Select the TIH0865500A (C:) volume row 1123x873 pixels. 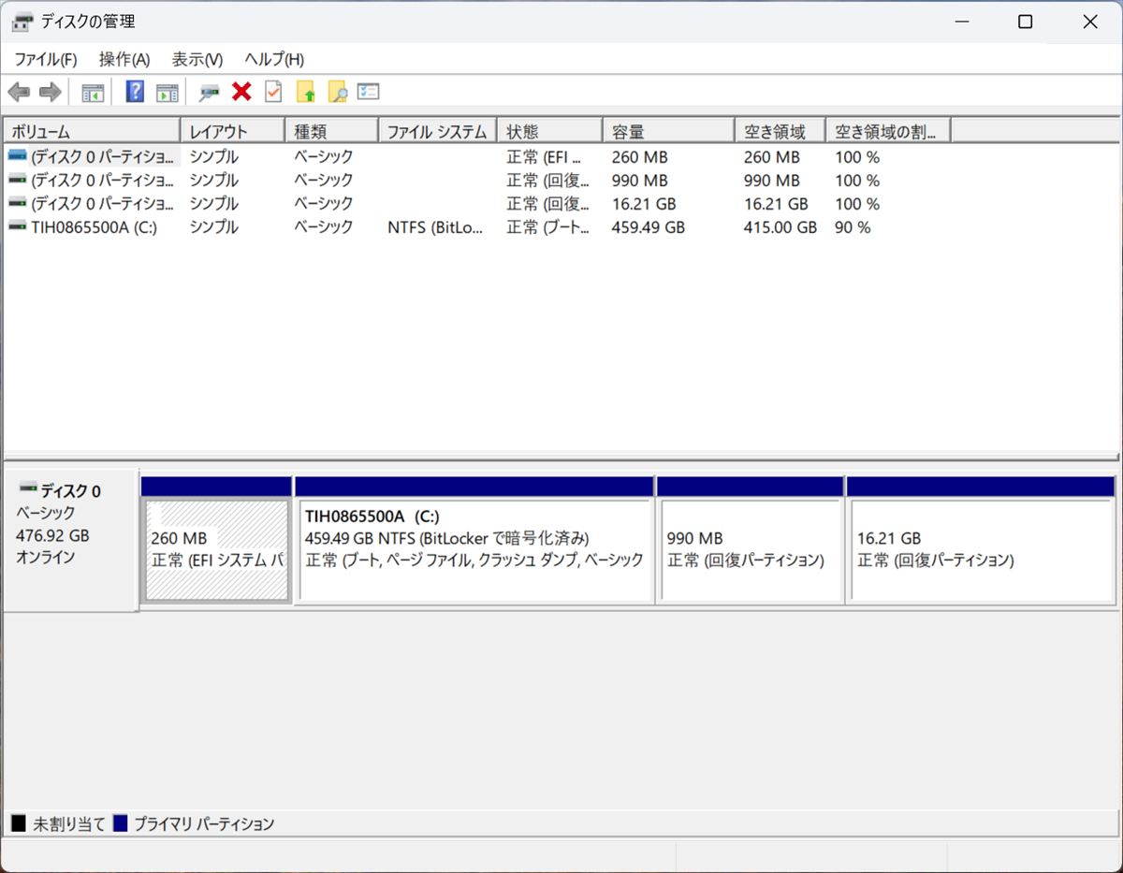(94, 227)
